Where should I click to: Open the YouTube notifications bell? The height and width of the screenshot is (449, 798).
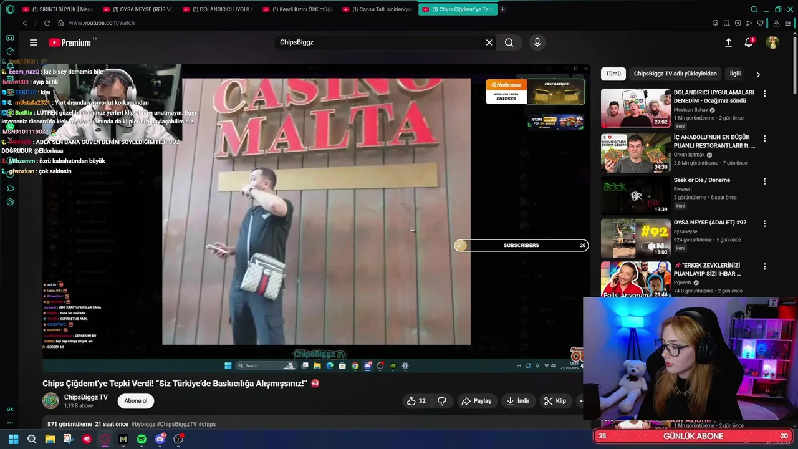[749, 42]
